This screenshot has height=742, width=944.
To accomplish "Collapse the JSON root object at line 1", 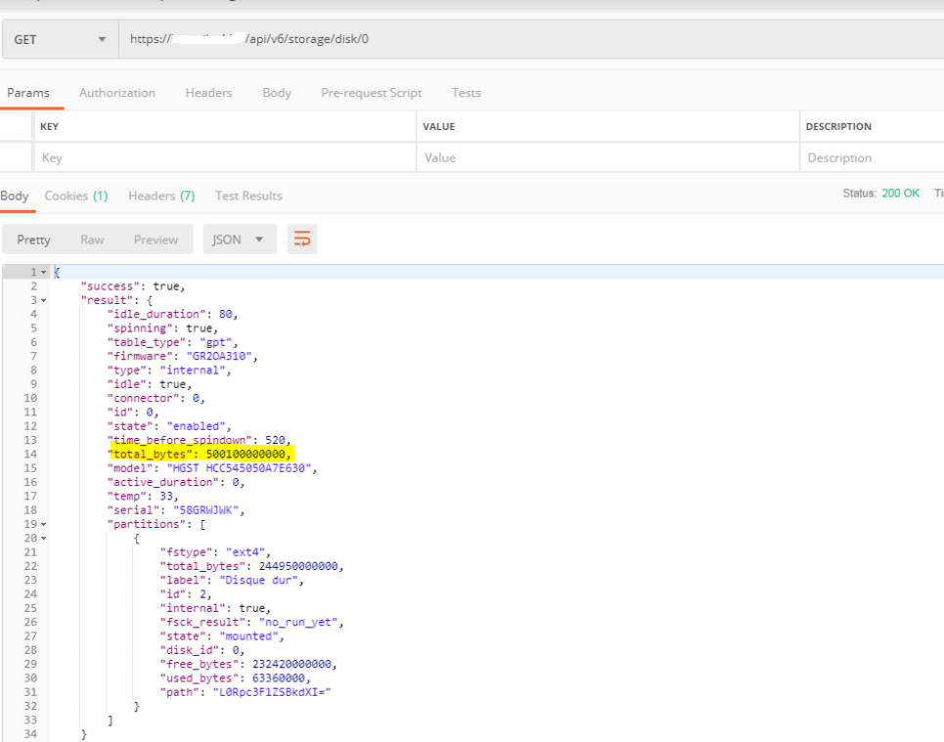I will click(x=44, y=272).
